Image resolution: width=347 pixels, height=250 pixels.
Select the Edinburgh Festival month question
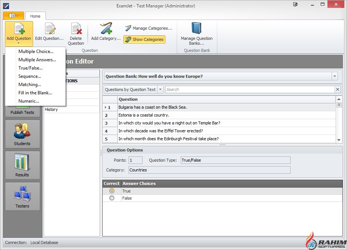click(226, 139)
